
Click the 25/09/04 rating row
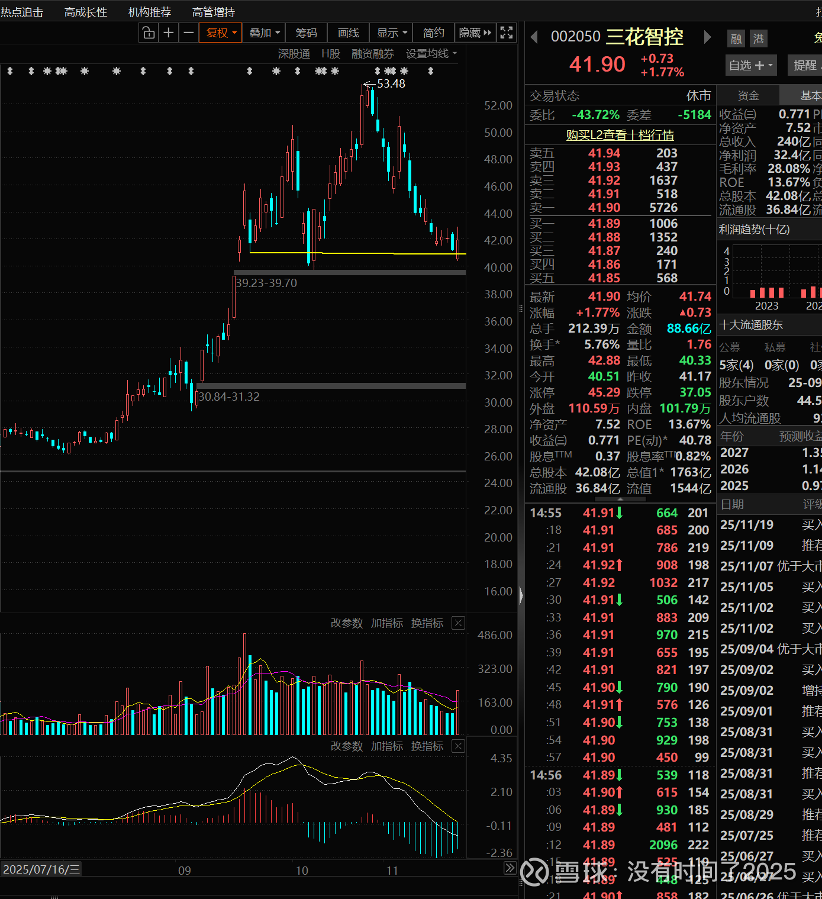pos(770,649)
